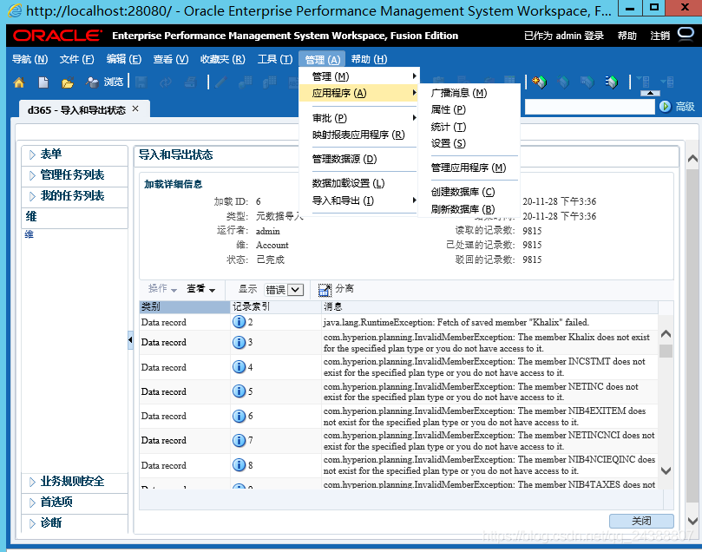The height and width of the screenshot is (552, 702).
Task: Click the striped cube icon at toolbar right
Action: click(x=612, y=82)
